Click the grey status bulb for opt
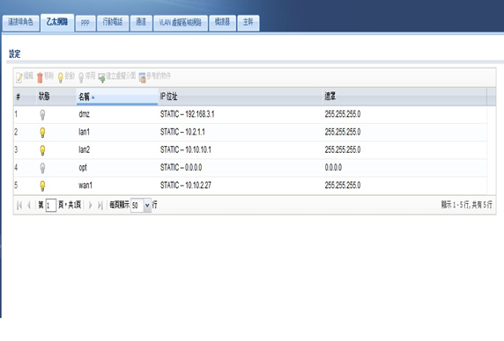Image resolution: width=504 pixels, height=341 pixels. pos(42,168)
